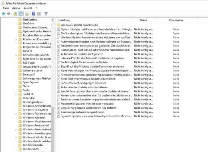The height and width of the screenshot is (152, 208).
Task: Open Help via the question mark icon
Action: (34, 14)
